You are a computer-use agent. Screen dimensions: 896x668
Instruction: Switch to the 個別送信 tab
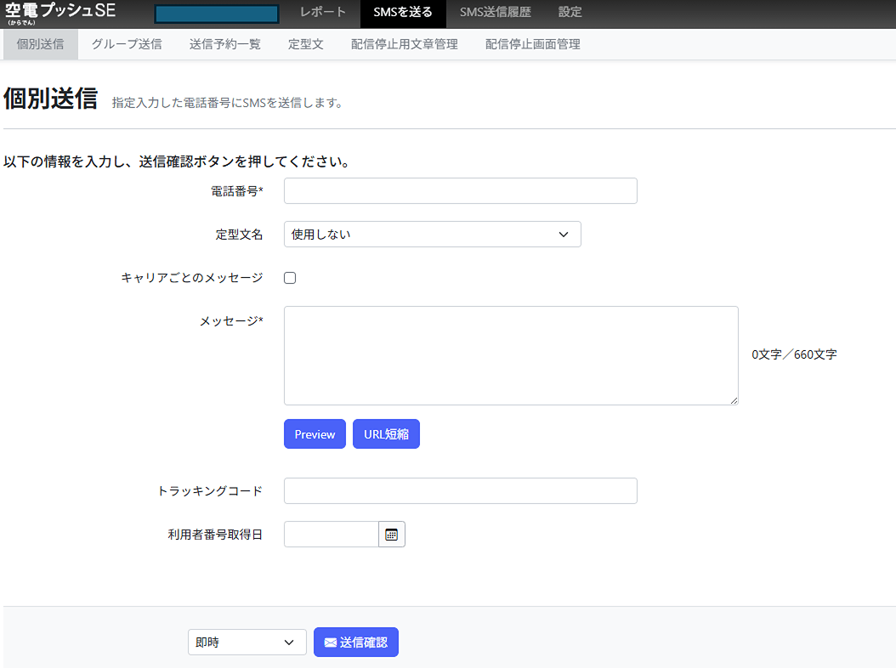tap(40, 44)
